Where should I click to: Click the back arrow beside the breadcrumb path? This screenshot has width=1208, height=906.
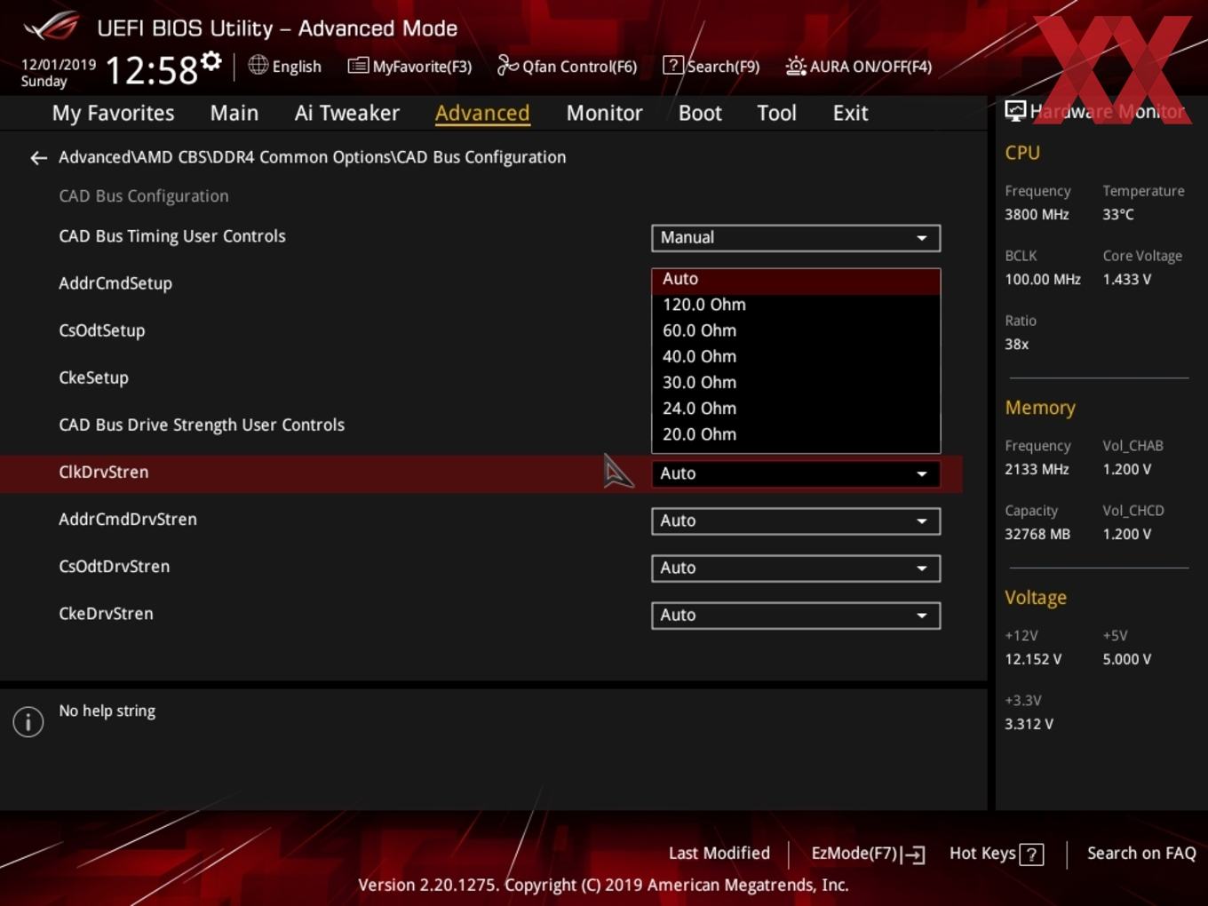click(x=38, y=158)
